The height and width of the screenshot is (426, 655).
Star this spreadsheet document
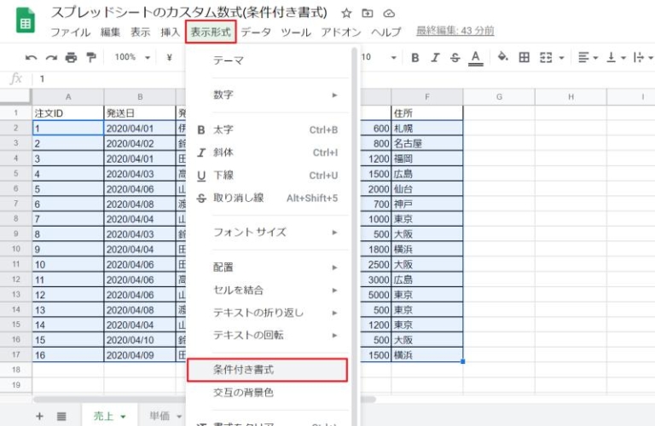coord(346,14)
